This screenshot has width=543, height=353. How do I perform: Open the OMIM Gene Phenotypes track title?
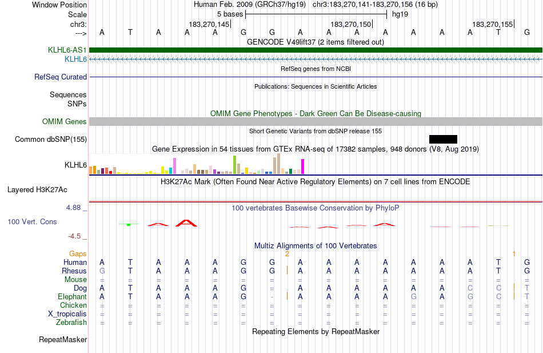coord(316,113)
